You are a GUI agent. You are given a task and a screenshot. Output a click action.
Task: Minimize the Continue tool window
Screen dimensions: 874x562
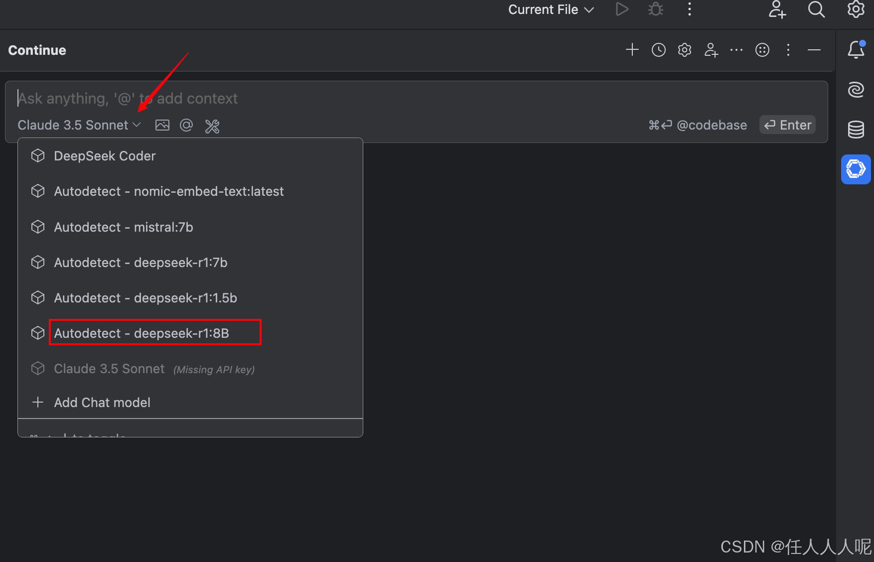click(x=814, y=50)
